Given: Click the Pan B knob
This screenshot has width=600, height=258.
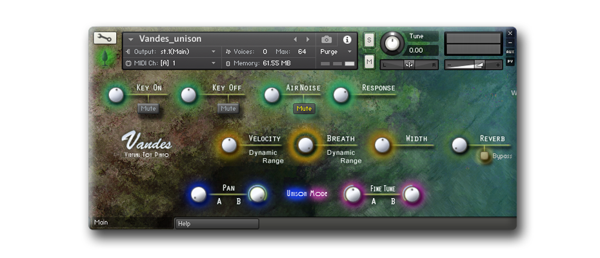Looking at the screenshot, I should click(x=256, y=194).
